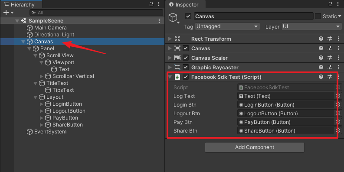Click the Add Component button
344x172 pixels.
click(255, 147)
